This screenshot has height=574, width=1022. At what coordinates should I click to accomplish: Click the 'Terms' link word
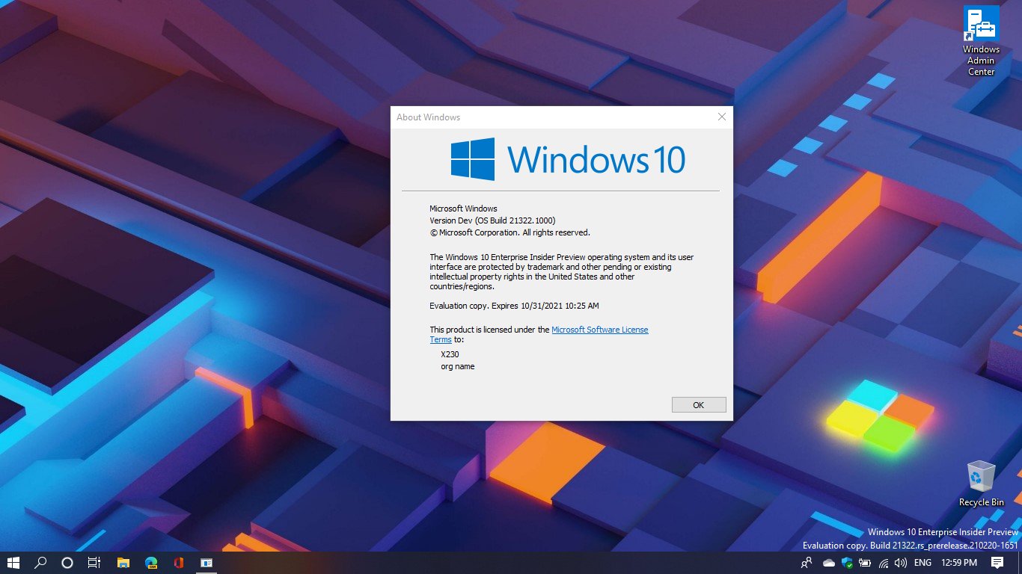[441, 339]
